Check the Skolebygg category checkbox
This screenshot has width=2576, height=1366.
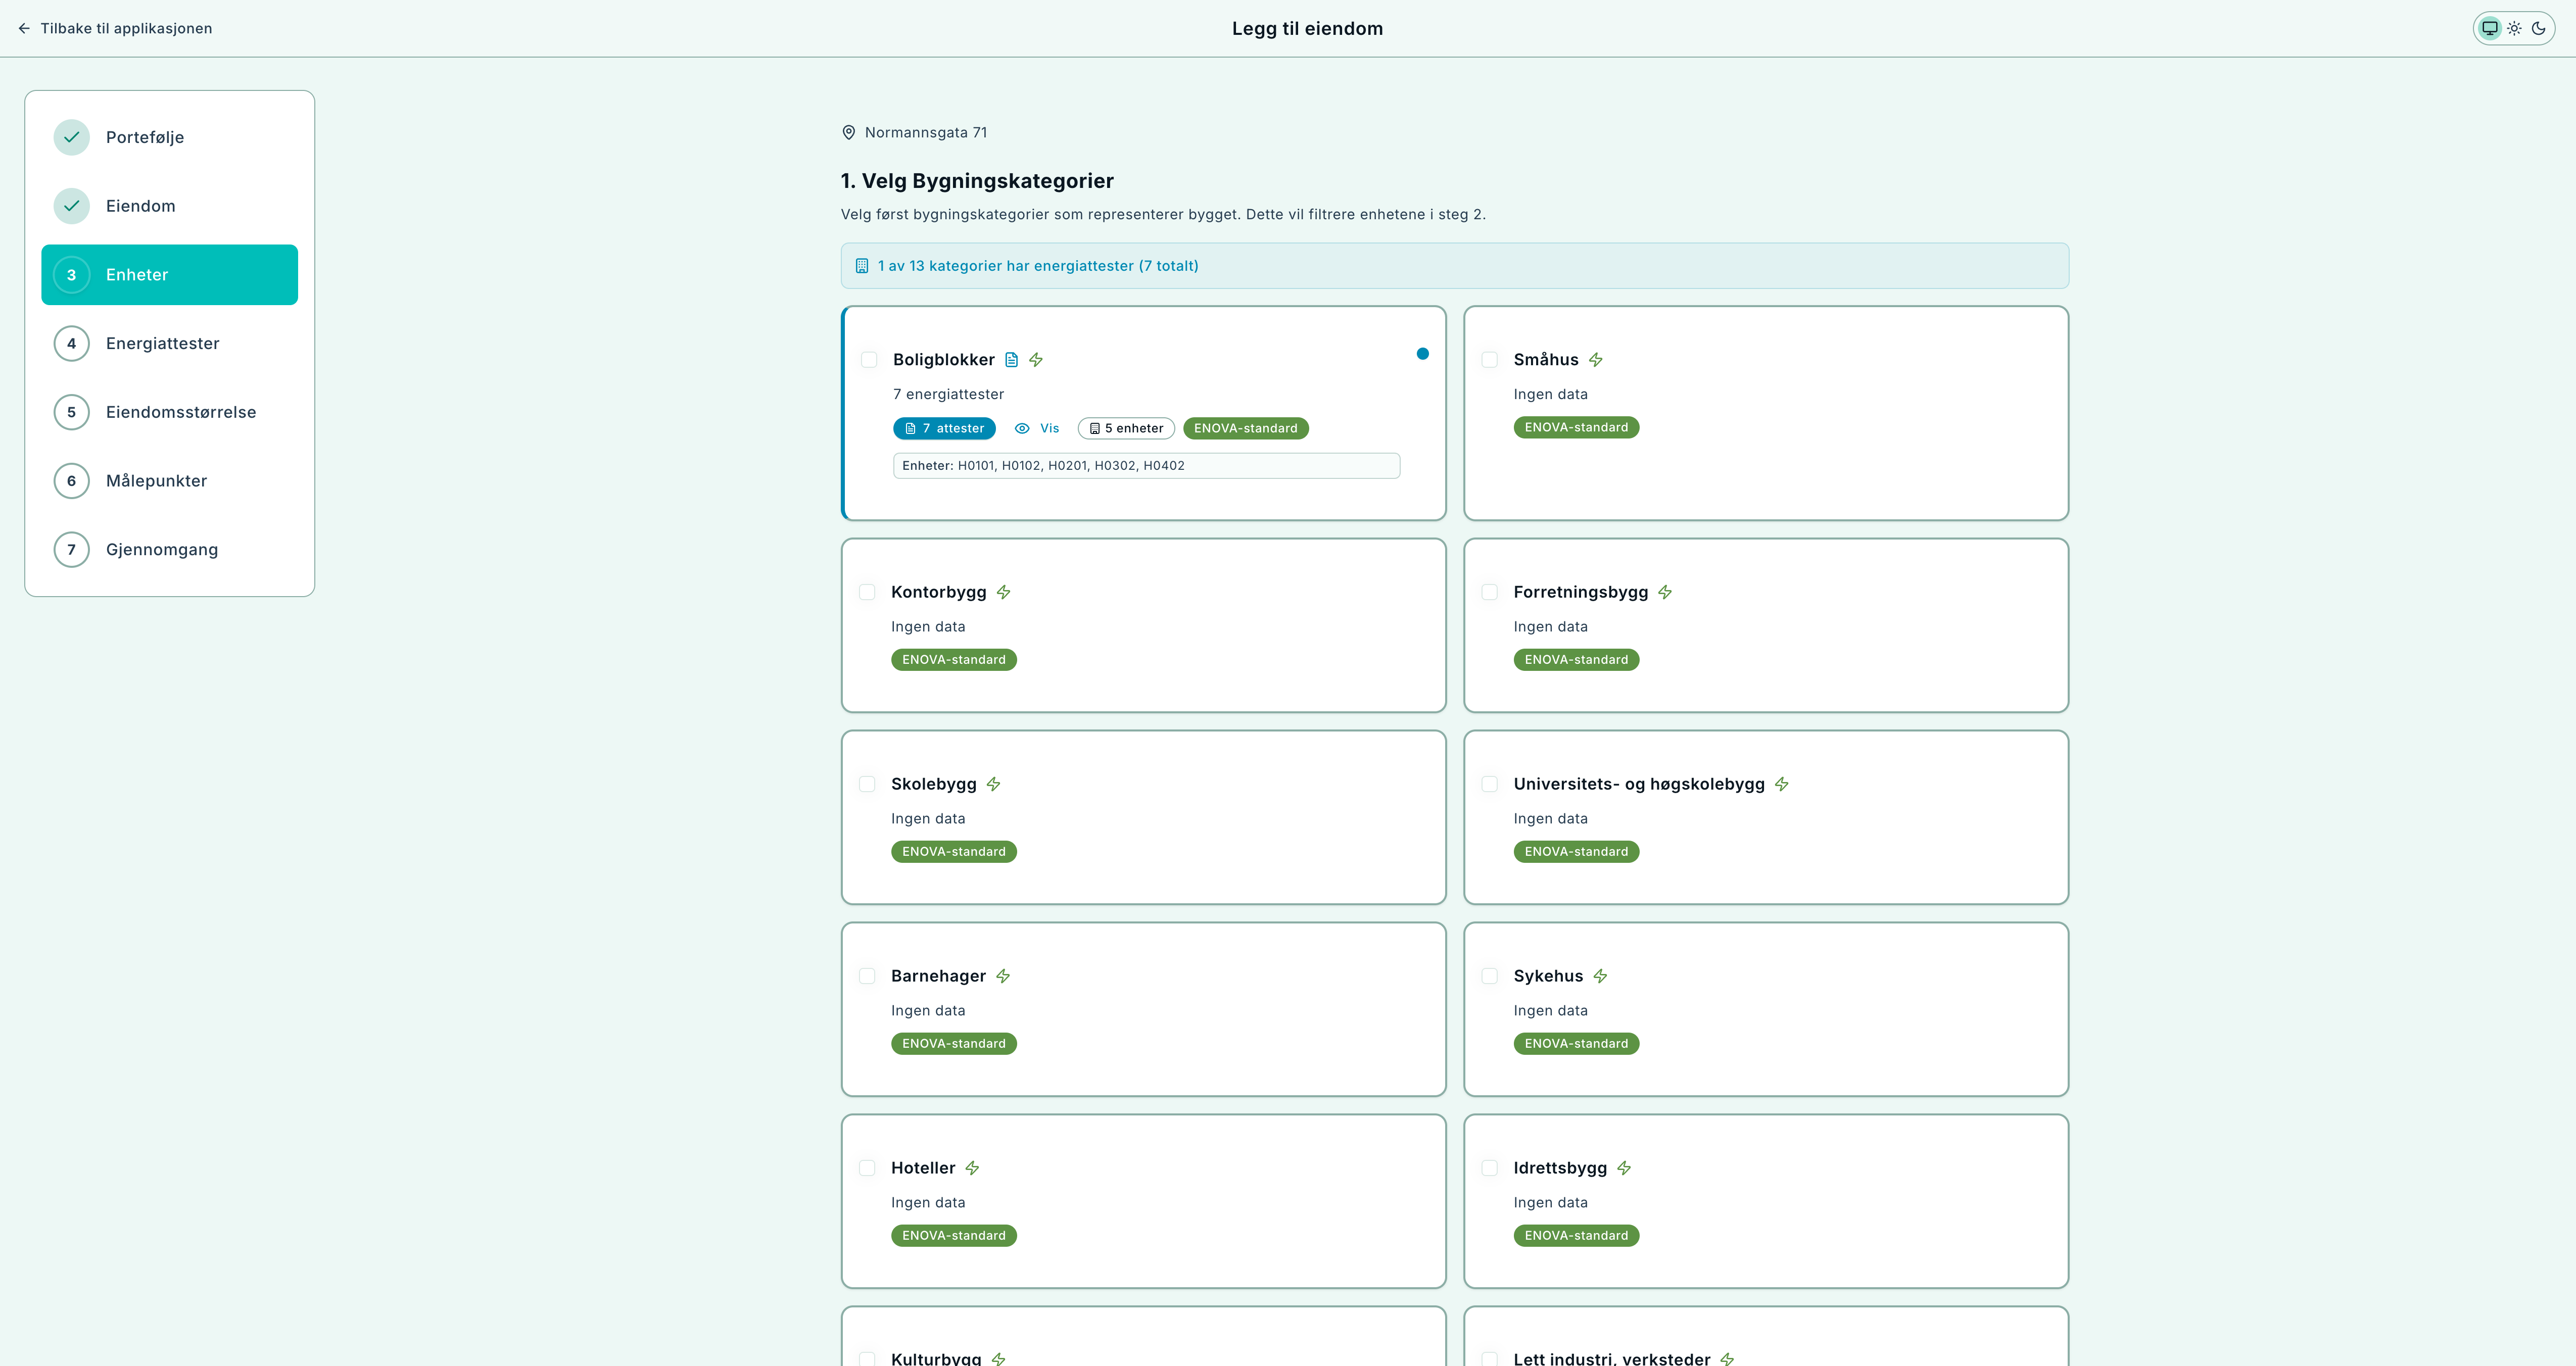(867, 784)
